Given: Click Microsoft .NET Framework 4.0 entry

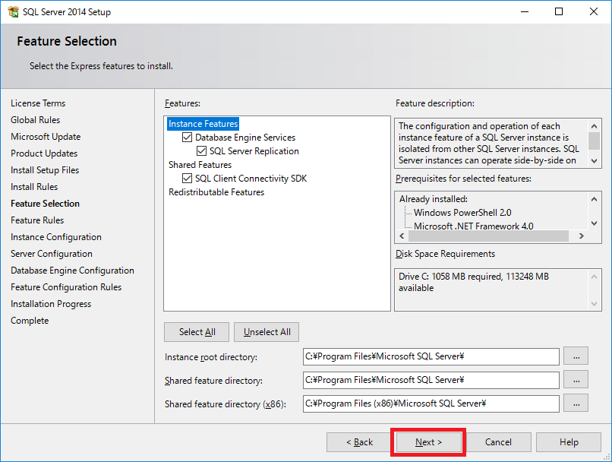Looking at the screenshot, I should [474, 226].
